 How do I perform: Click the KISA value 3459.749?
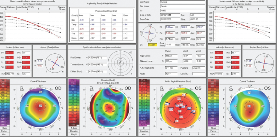10,73
